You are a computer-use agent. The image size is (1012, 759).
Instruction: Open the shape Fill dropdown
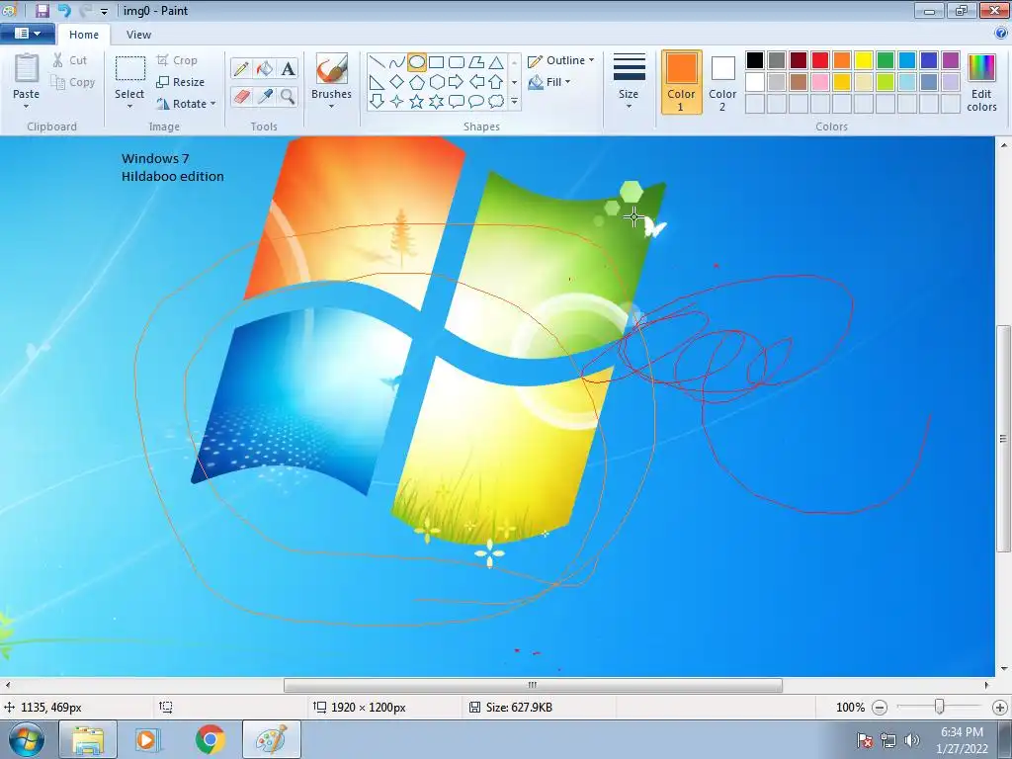tap(549, 82)
